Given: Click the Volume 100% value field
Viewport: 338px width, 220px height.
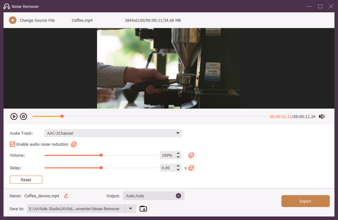Looking at the screenshot, I should pos(167,155).
